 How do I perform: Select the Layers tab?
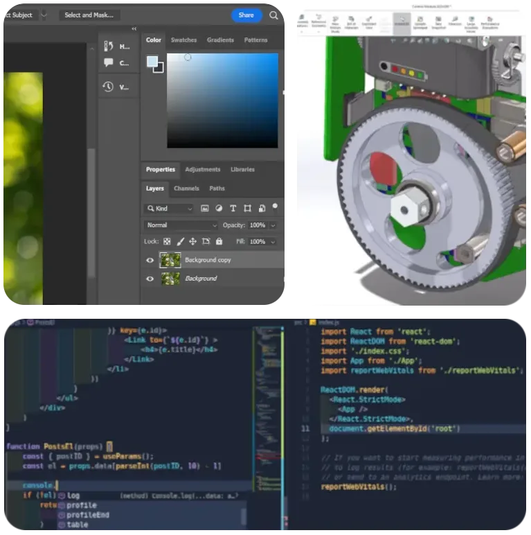155,188
